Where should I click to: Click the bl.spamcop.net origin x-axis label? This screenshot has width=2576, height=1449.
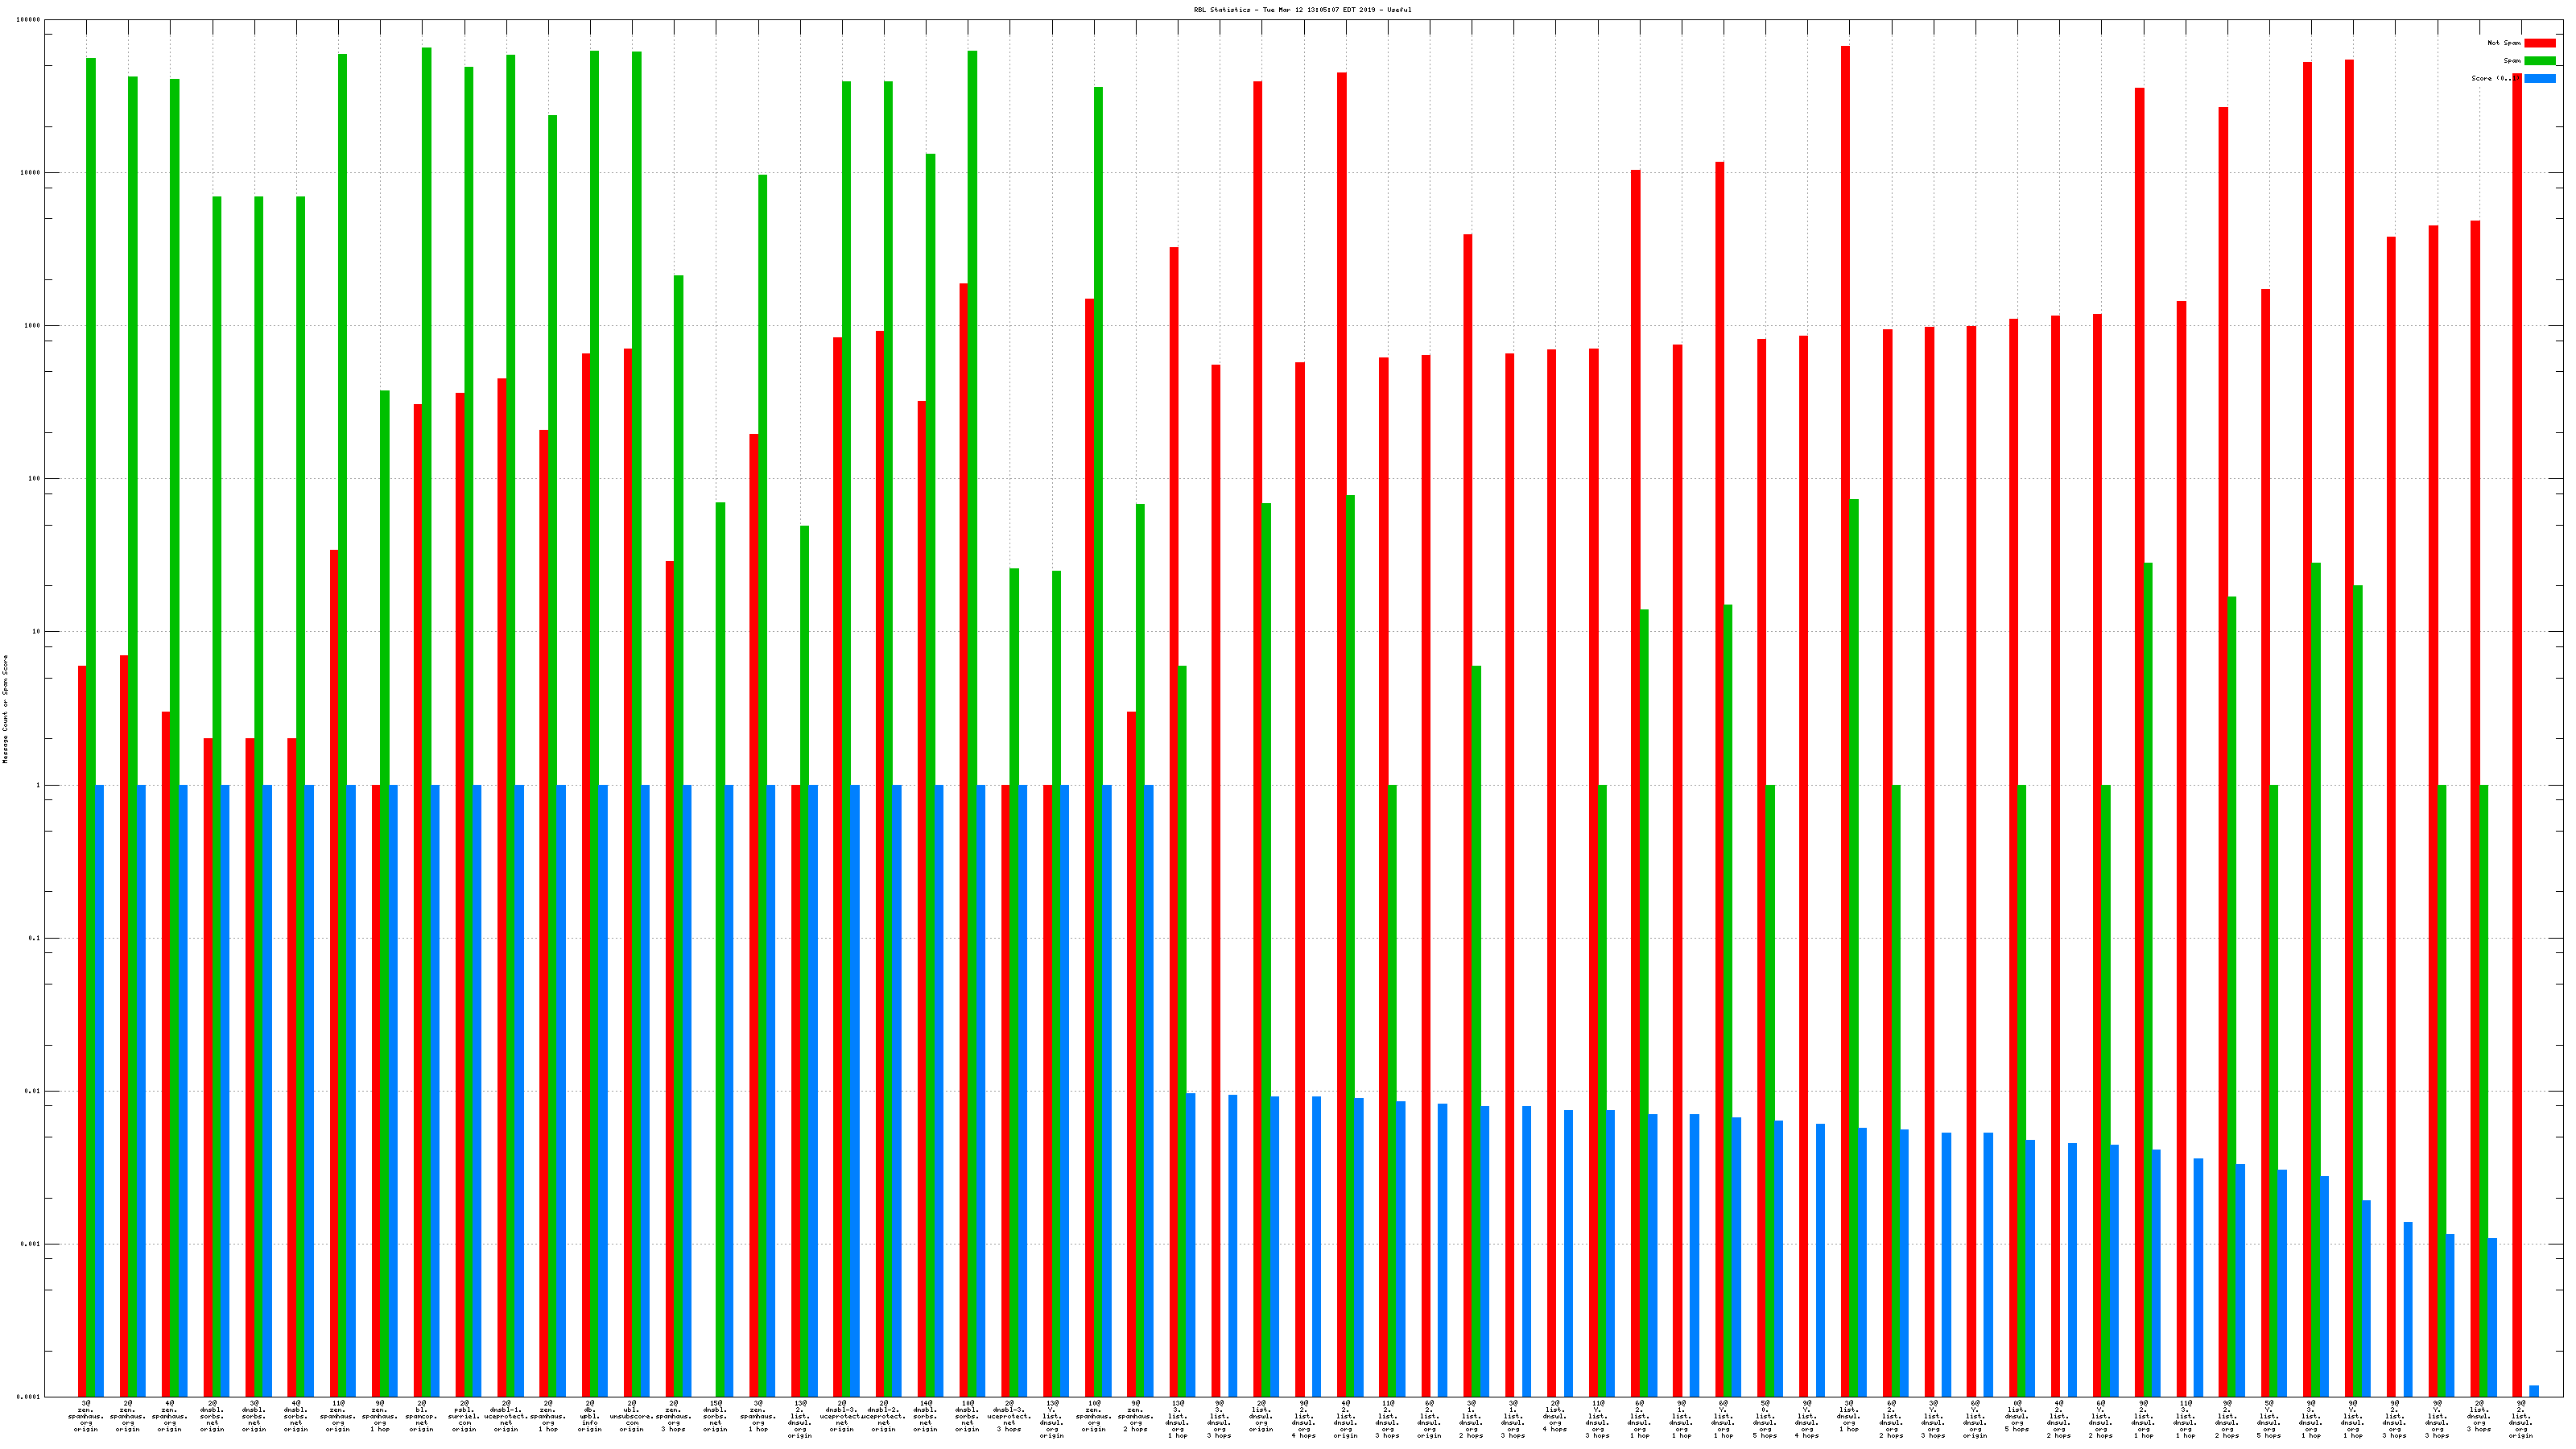pos(422,1416)
